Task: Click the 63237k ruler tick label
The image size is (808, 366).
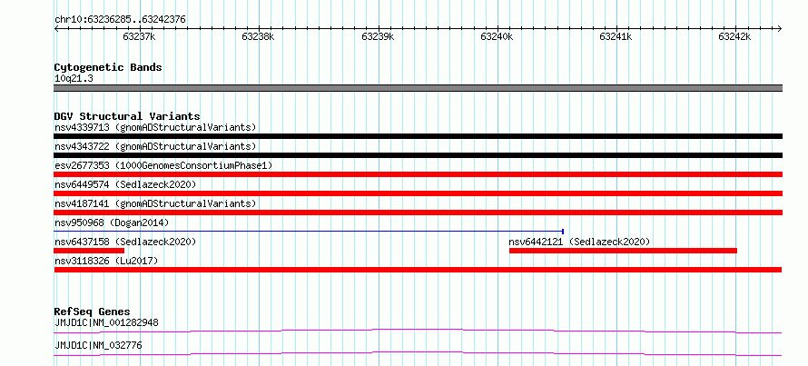Action: 139,37
